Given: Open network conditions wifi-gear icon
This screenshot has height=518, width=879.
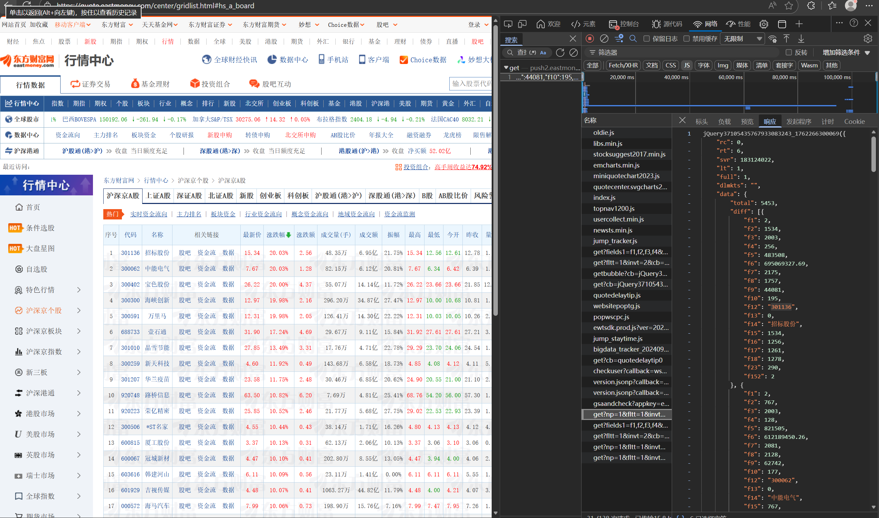Looking at the screenshot, I should click(x=773, y=39).
